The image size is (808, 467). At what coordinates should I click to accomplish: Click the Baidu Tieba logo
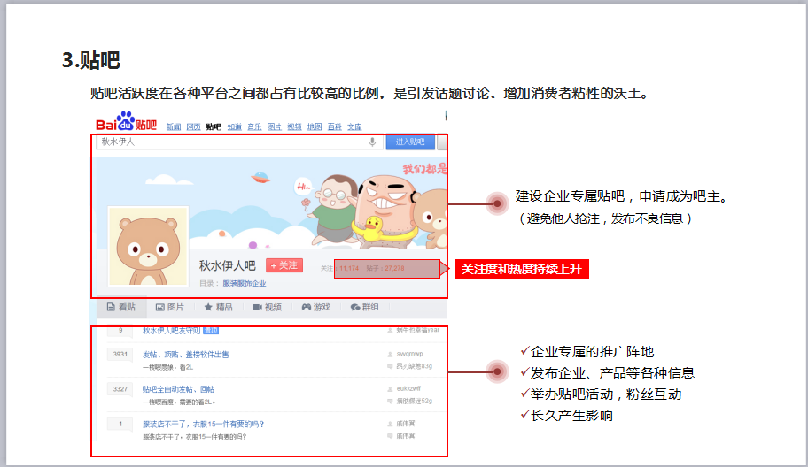[x=126, y=125]
